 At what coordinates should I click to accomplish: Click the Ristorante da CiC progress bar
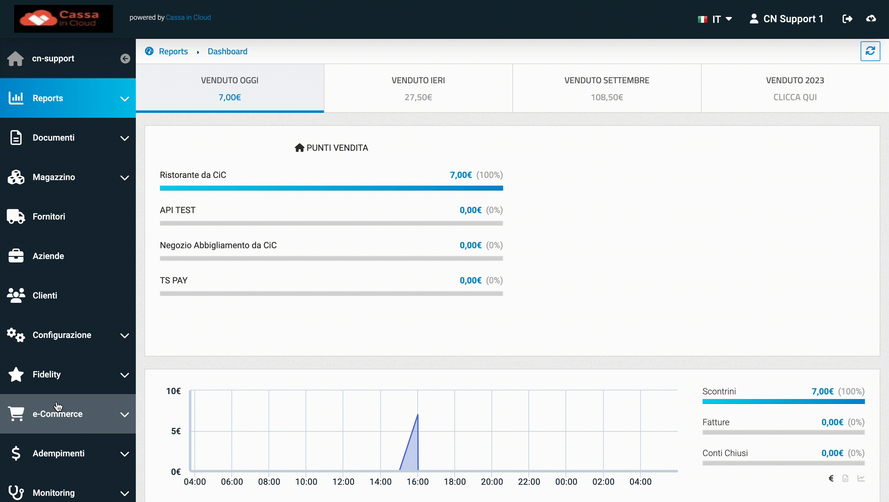[331, 188]
